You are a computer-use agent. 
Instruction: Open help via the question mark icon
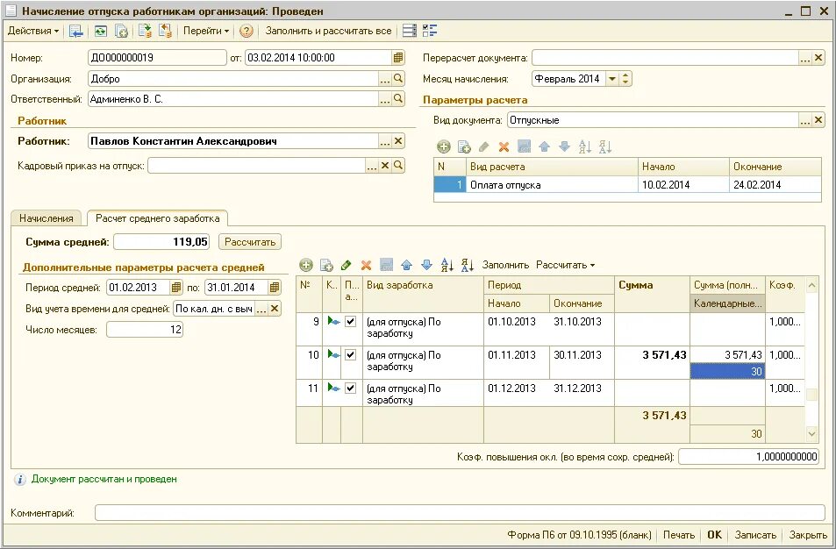(x=246, y=31)
